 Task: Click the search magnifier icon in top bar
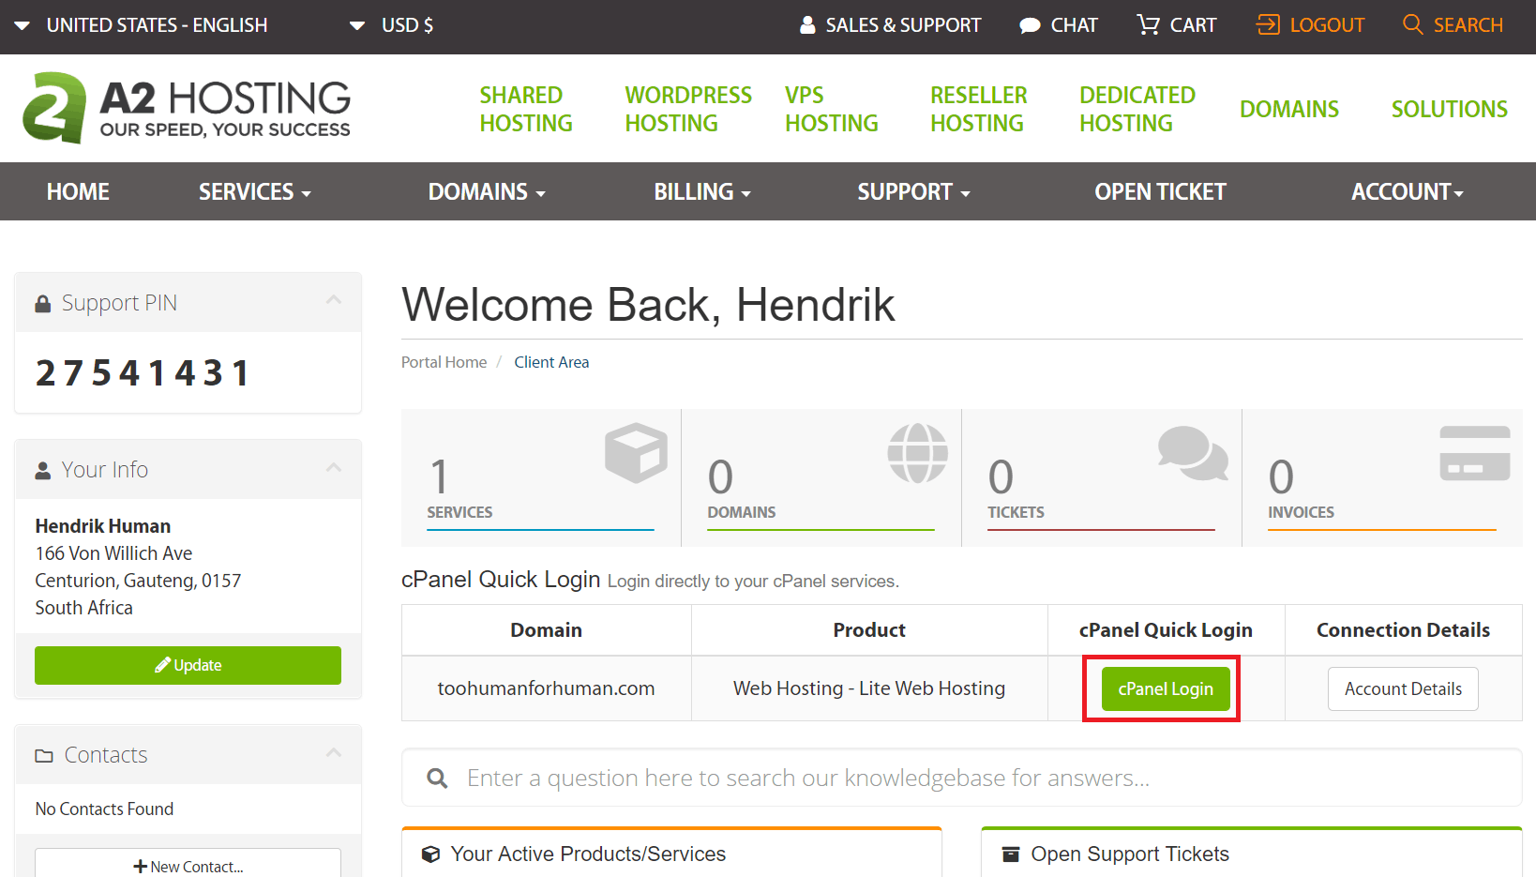click(1412, 25)
